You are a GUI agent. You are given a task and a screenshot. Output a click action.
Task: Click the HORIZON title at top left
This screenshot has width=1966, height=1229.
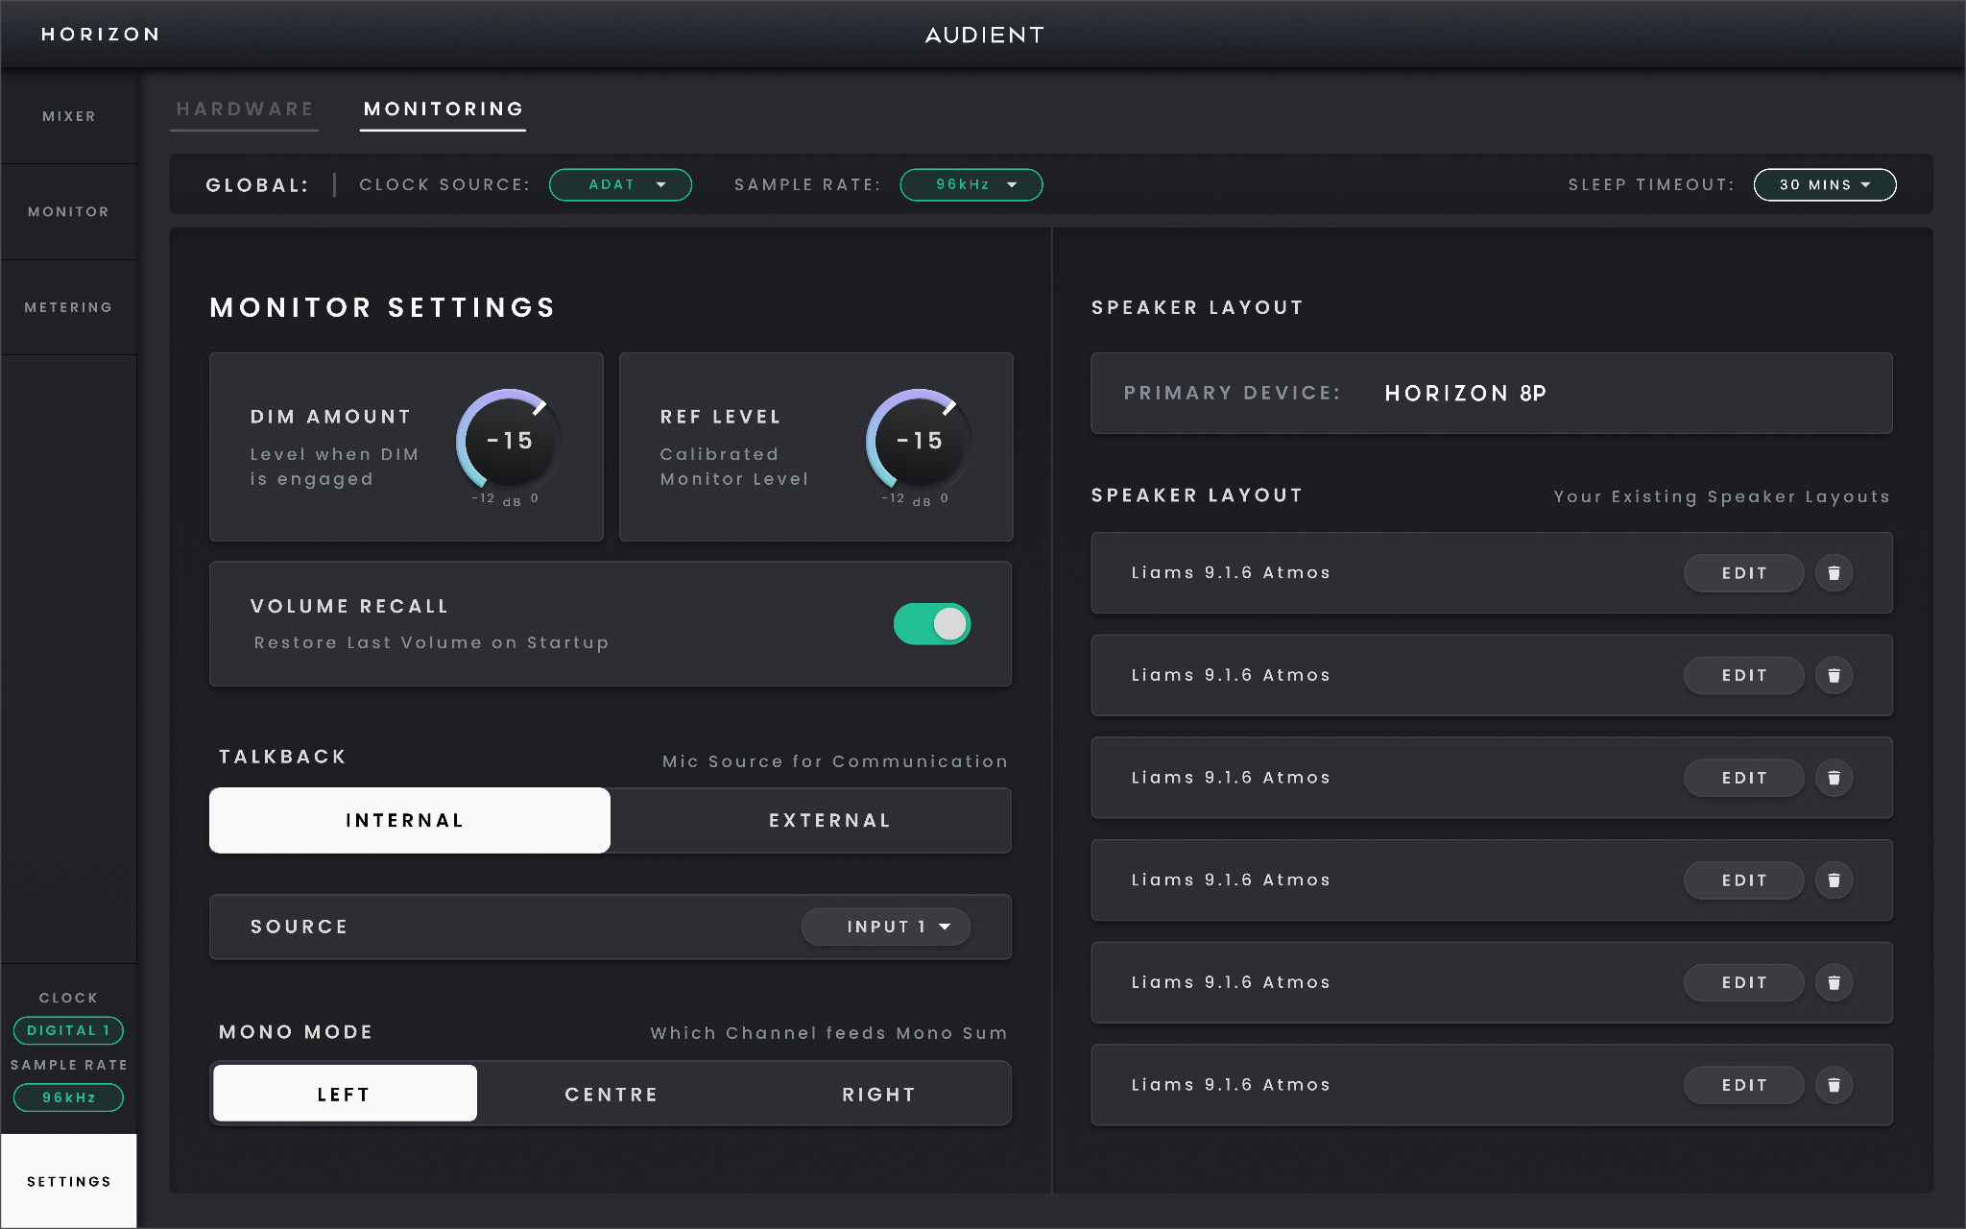click(101, 35)
